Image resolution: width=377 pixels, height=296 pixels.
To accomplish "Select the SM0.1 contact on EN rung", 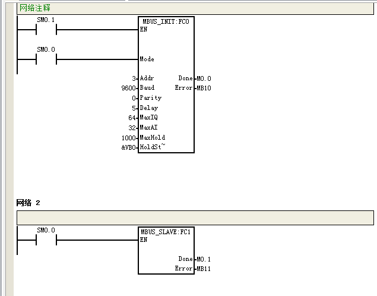I will coord(46,30).
